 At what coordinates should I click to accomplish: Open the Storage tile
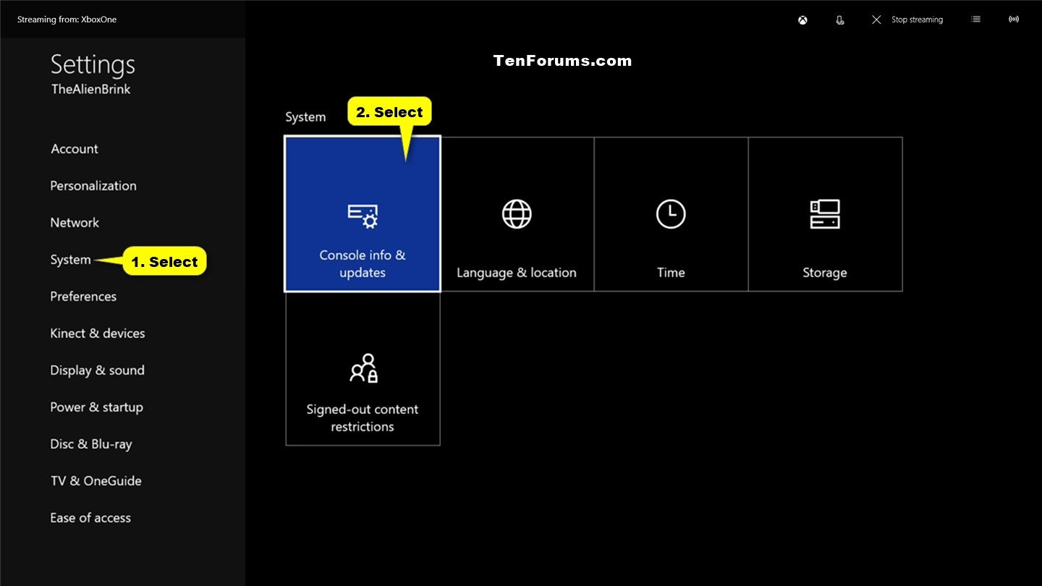tap(825, 214)
